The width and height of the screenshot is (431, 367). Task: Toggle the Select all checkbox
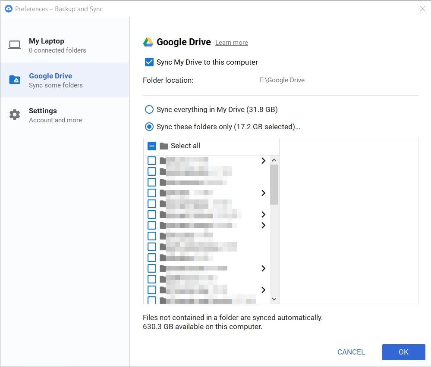click(152, 146)
